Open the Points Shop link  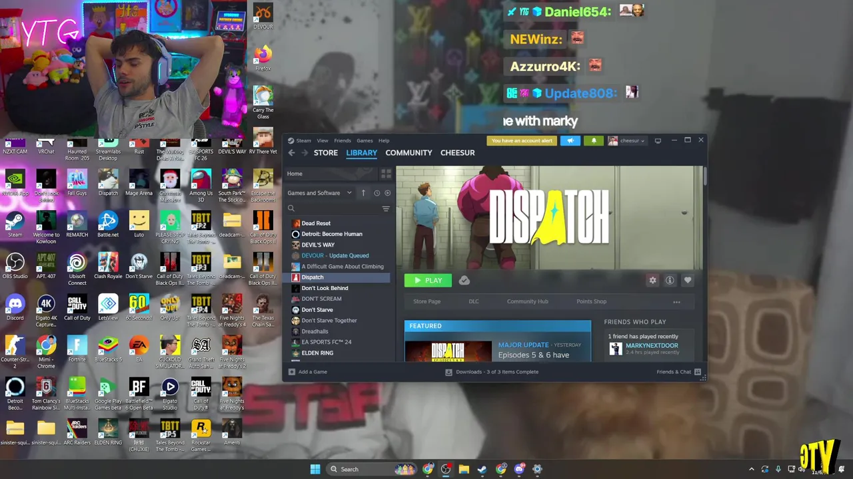[591, 301]
